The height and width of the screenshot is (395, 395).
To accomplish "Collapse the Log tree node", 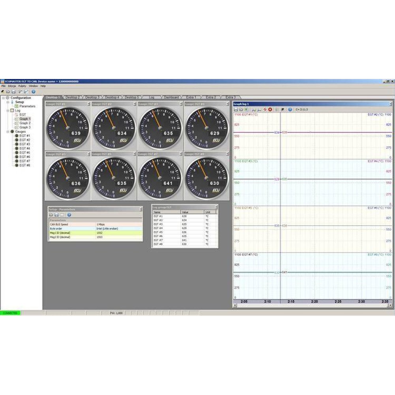I will tap(8, 111).
